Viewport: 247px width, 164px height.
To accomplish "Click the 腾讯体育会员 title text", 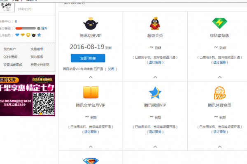I will (x=219, y=105).
